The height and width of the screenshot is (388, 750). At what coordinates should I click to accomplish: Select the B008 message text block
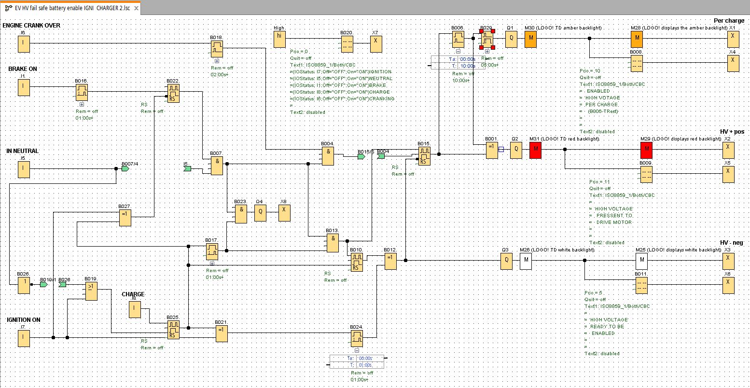tap(637, 63)
